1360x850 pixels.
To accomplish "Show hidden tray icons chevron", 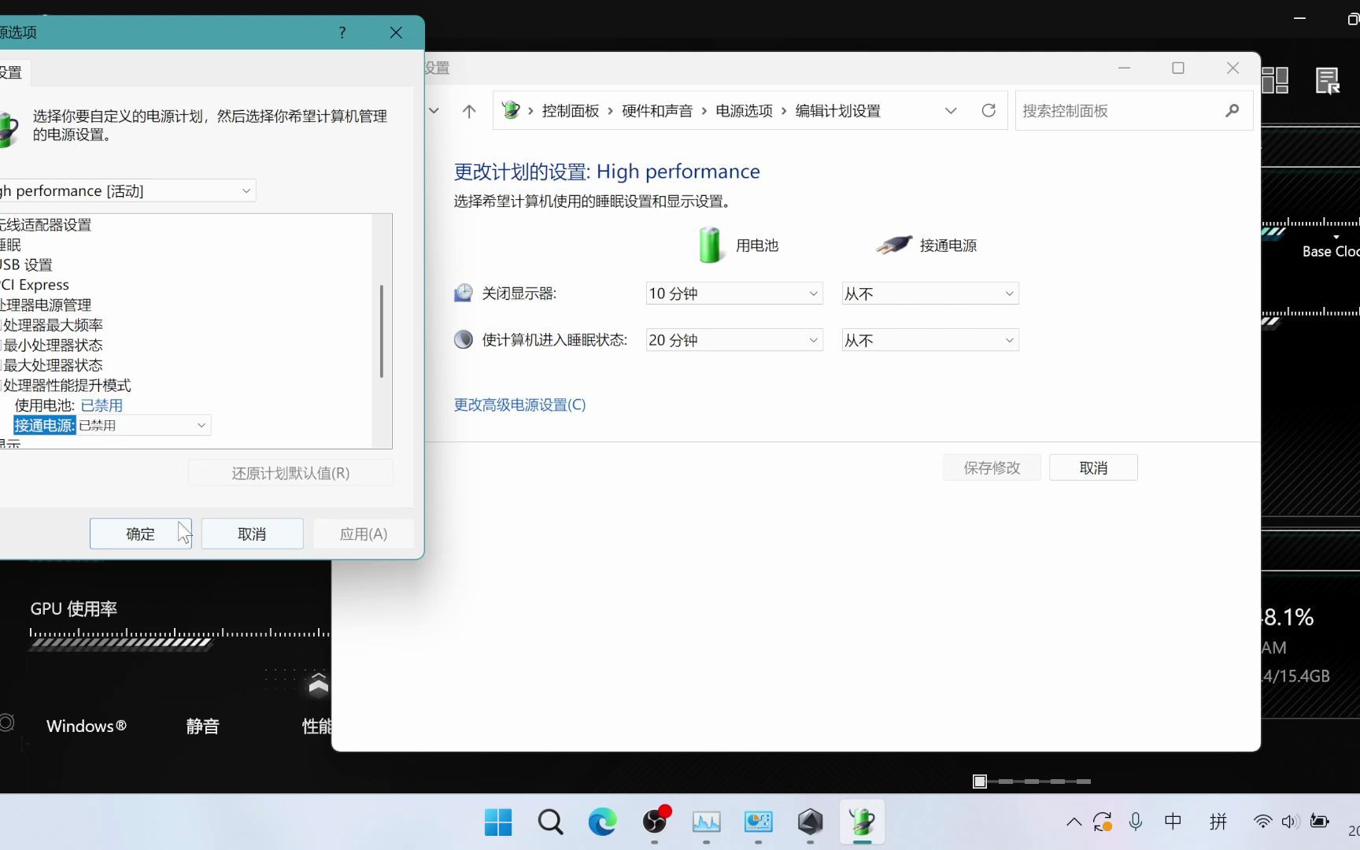I will click(1074, 822).
